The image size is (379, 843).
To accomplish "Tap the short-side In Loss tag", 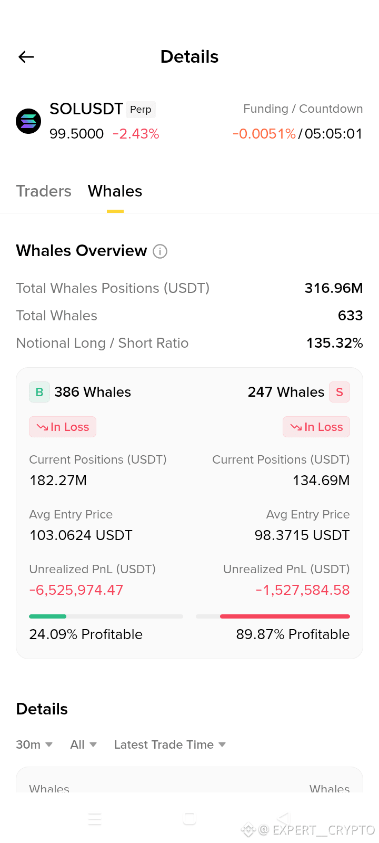I will coord(316,427).
